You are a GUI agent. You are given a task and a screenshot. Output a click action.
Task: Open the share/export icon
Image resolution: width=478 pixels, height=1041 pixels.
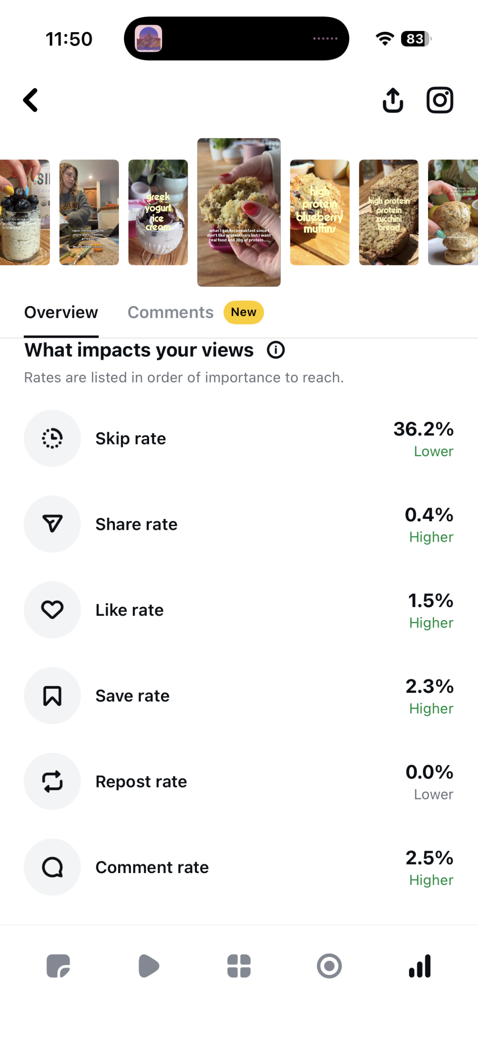393,100
